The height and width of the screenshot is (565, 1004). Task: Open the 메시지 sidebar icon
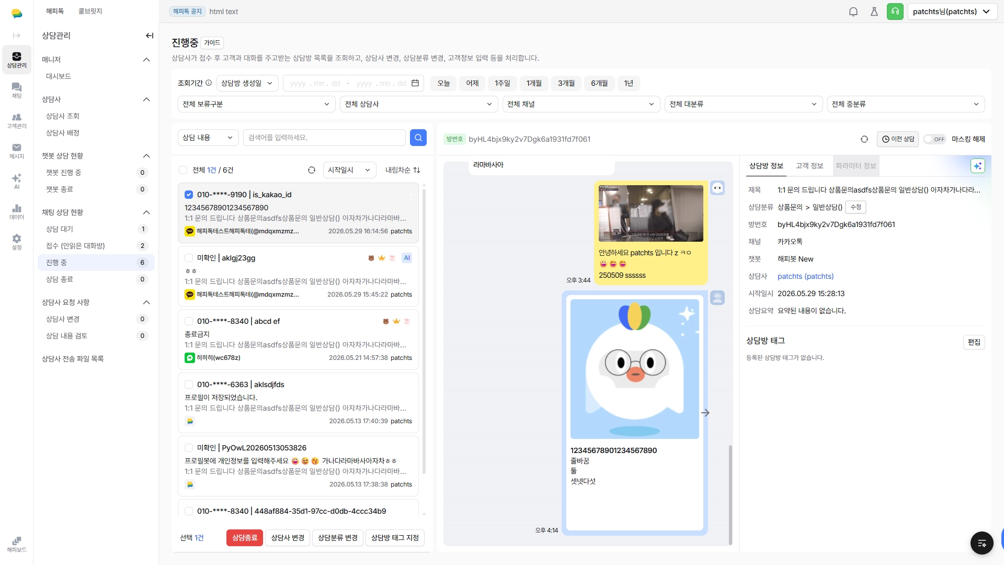point(17,151)
